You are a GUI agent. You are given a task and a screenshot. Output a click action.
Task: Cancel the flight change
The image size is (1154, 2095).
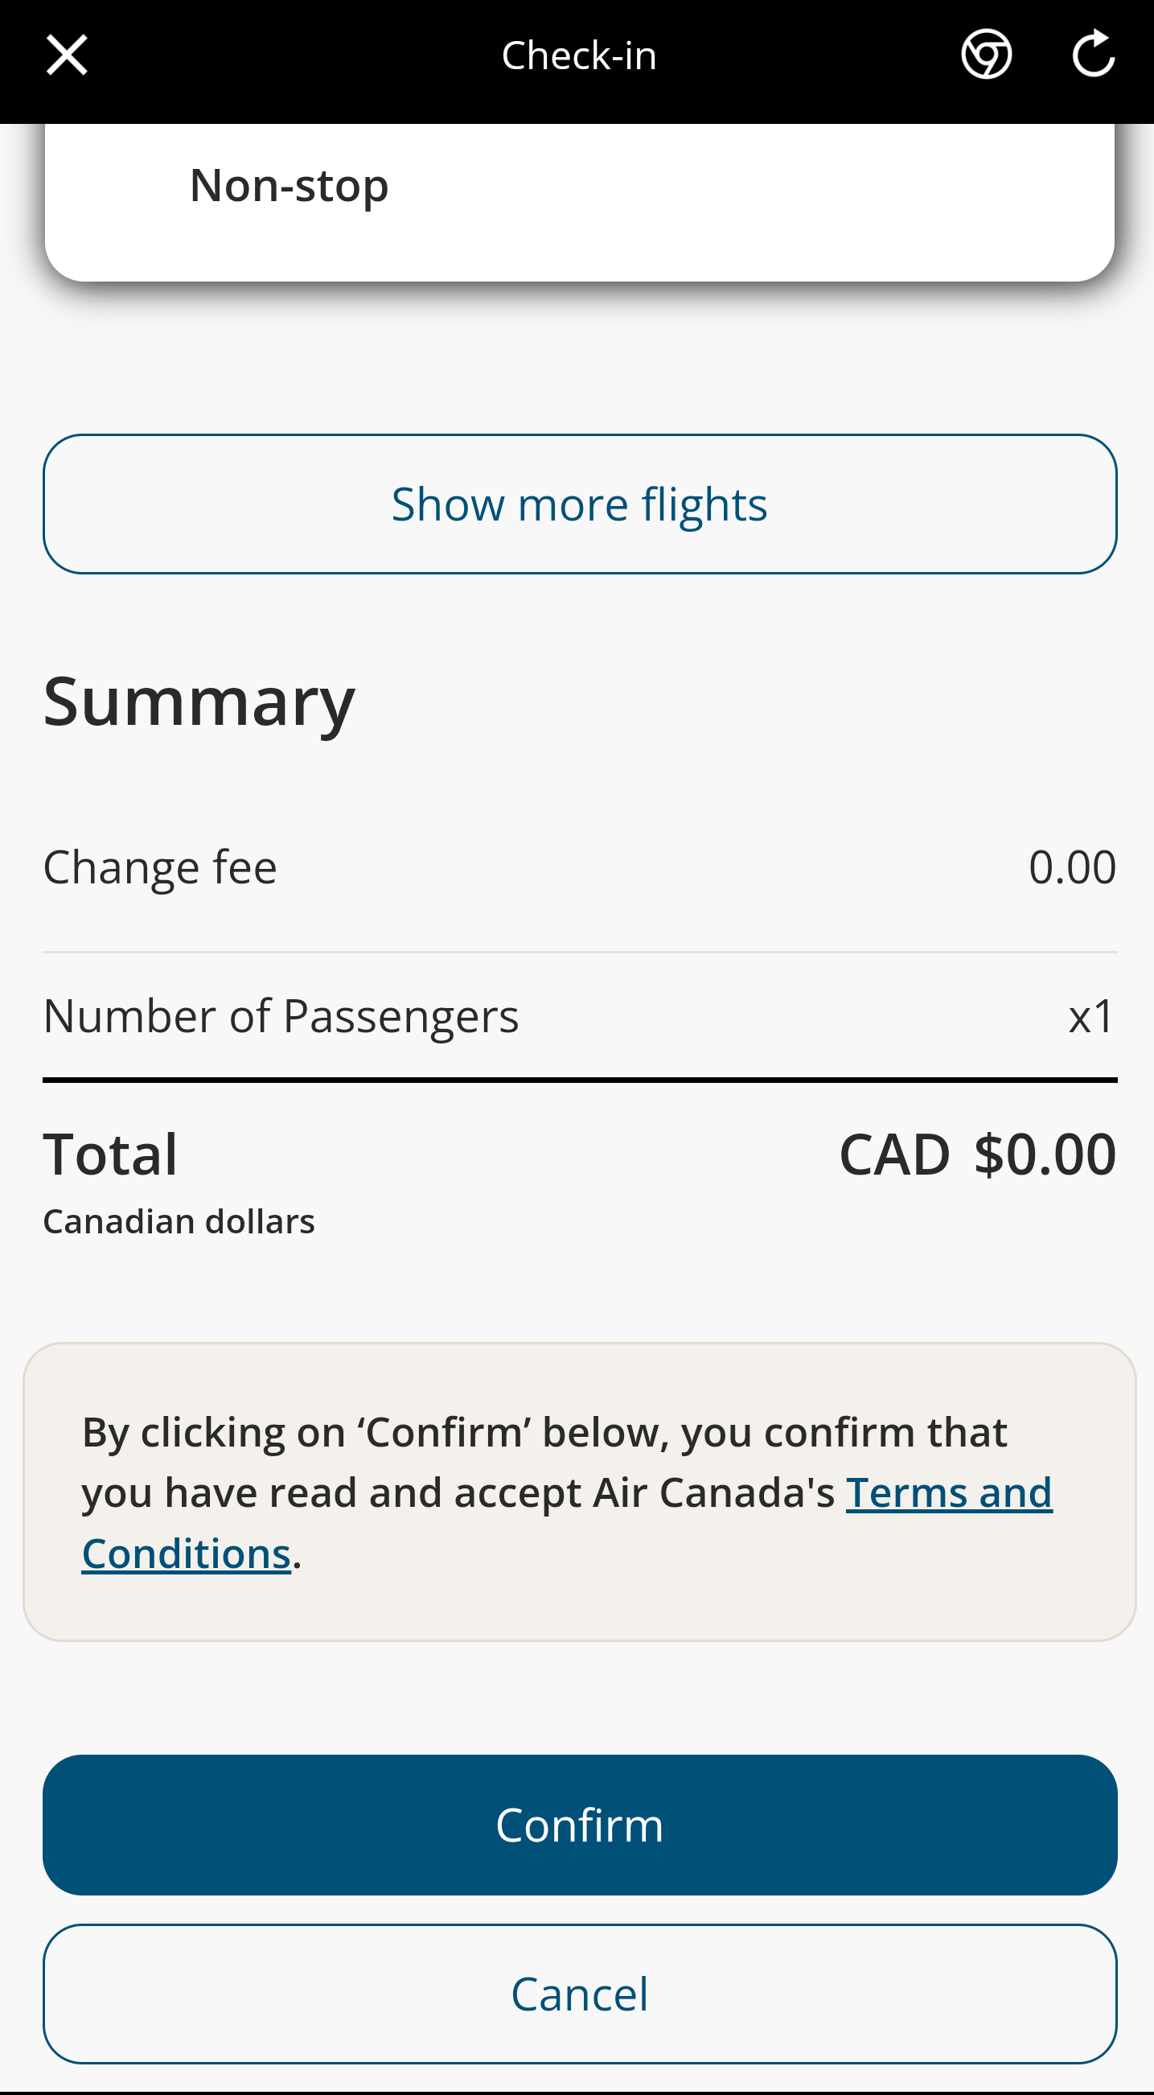point(580,1994)
